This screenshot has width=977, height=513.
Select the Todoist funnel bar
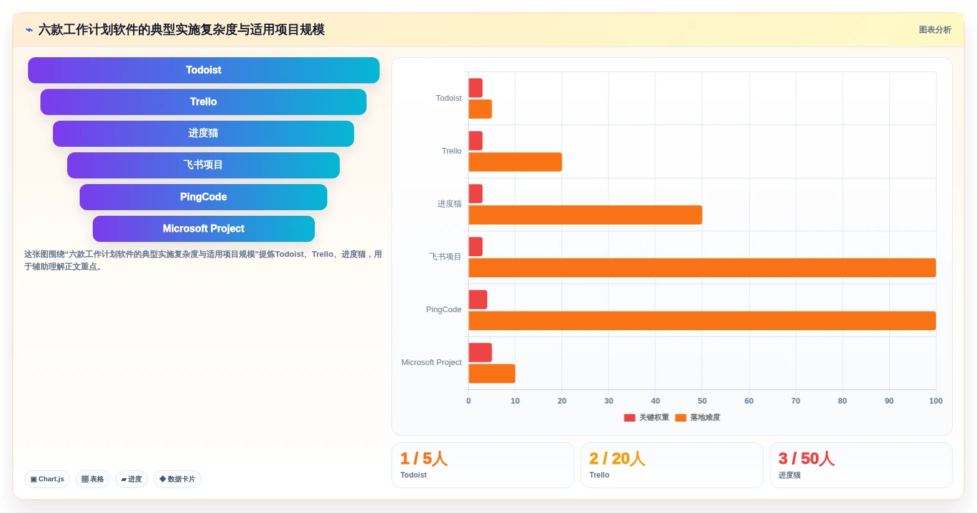[203, 70]
